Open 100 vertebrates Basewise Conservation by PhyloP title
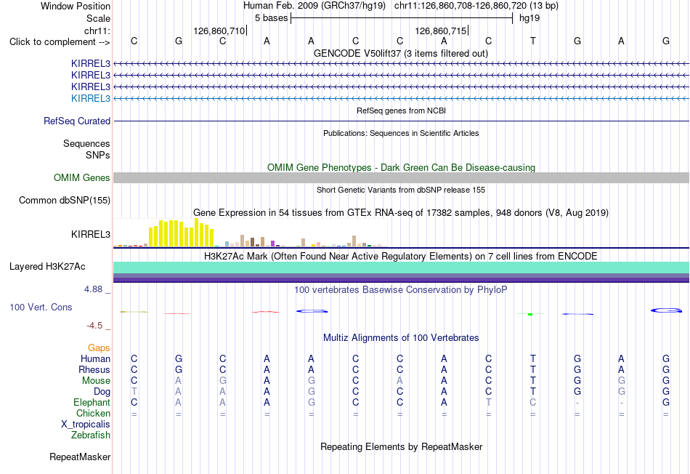The width and height of the screenshot is (690, 474). click(x=401, y=290)
